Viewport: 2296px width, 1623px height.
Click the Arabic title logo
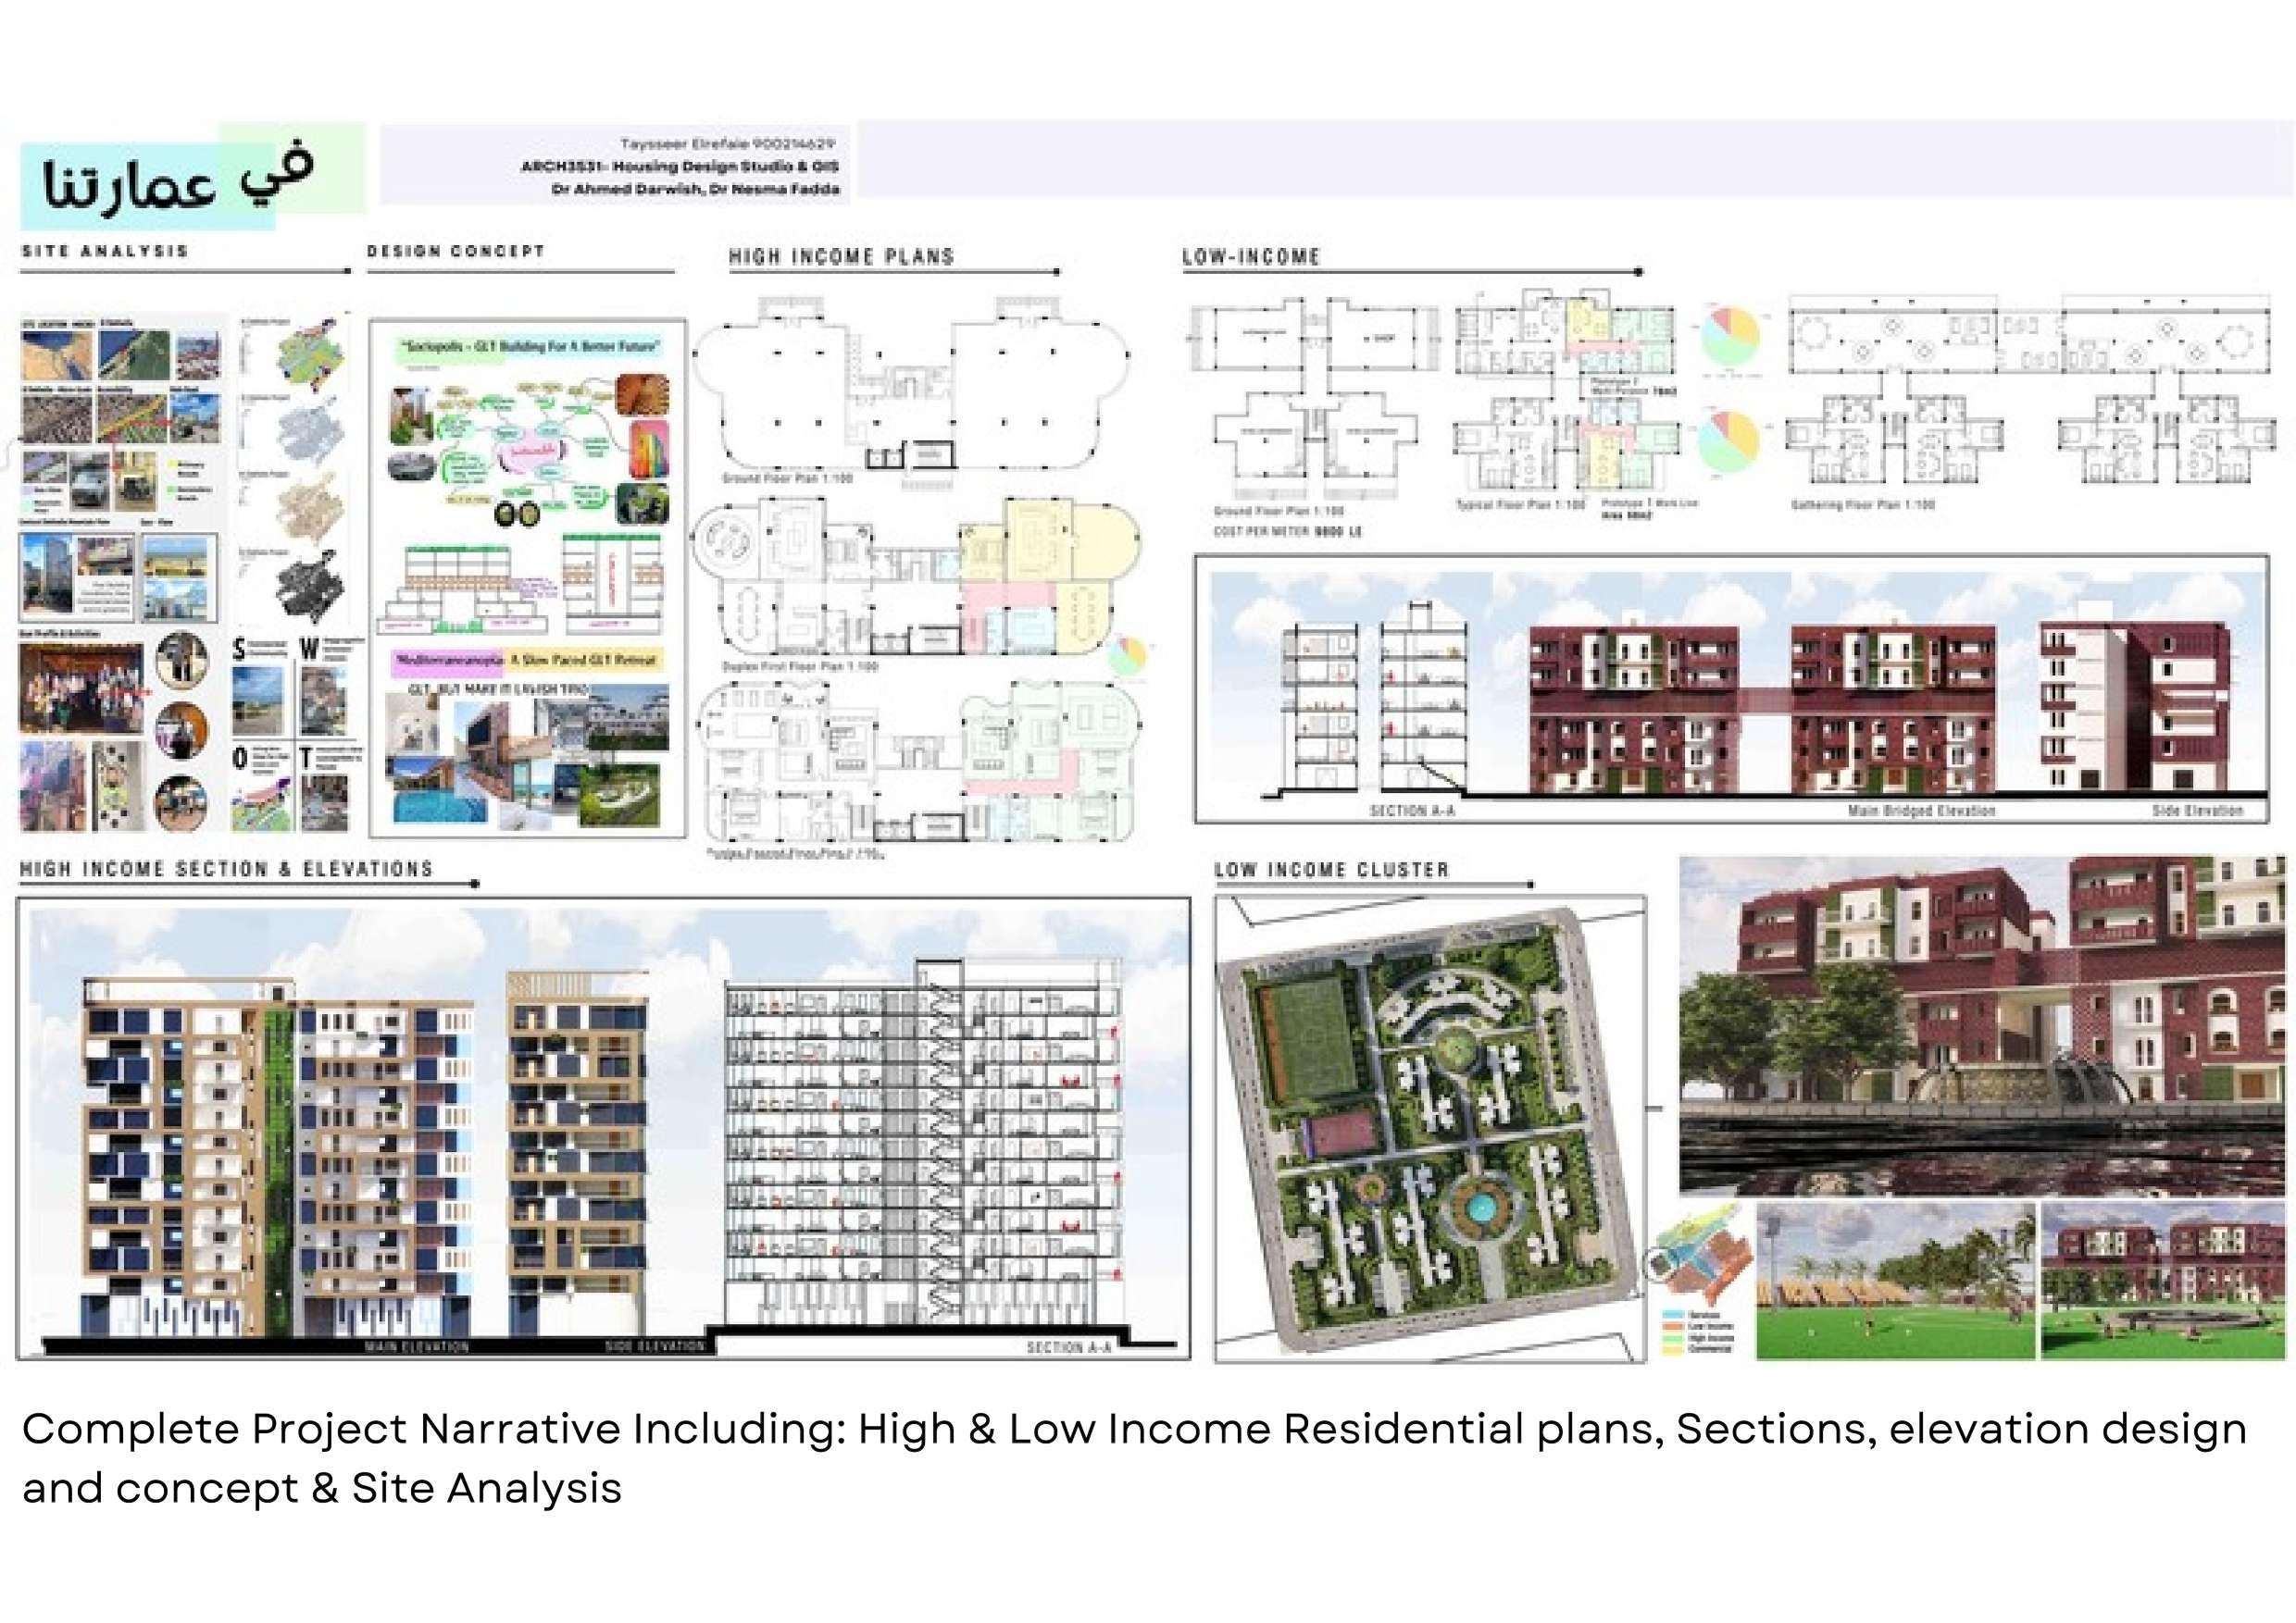point(178,178)
